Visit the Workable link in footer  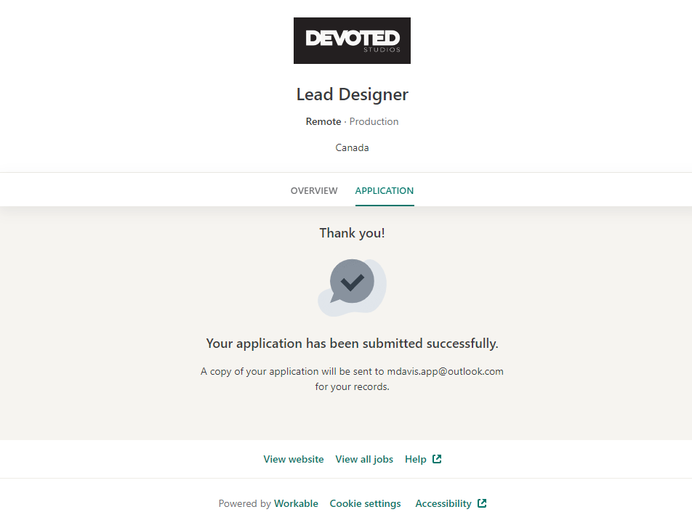point(296,503)
